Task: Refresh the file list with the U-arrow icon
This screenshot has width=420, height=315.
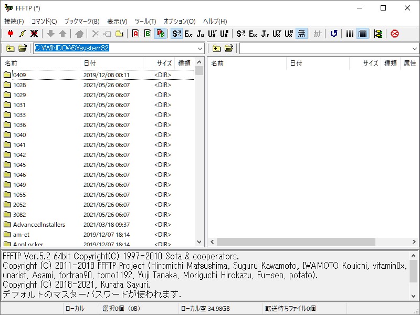Action: (x=334, y=33)
